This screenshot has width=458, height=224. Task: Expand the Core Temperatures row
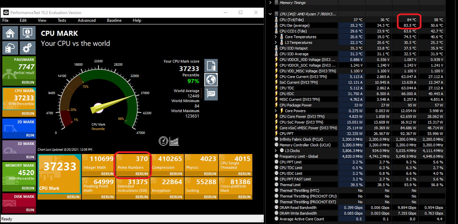point(276,37)
